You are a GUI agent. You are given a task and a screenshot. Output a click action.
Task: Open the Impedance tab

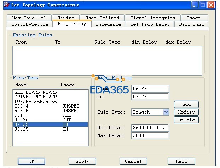tap(108, 24)
